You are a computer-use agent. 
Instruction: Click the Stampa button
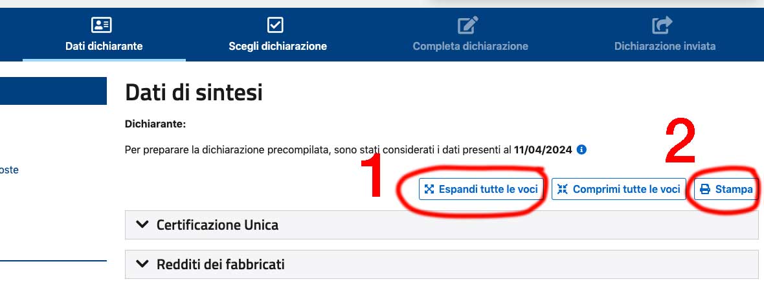coord(726,189)
